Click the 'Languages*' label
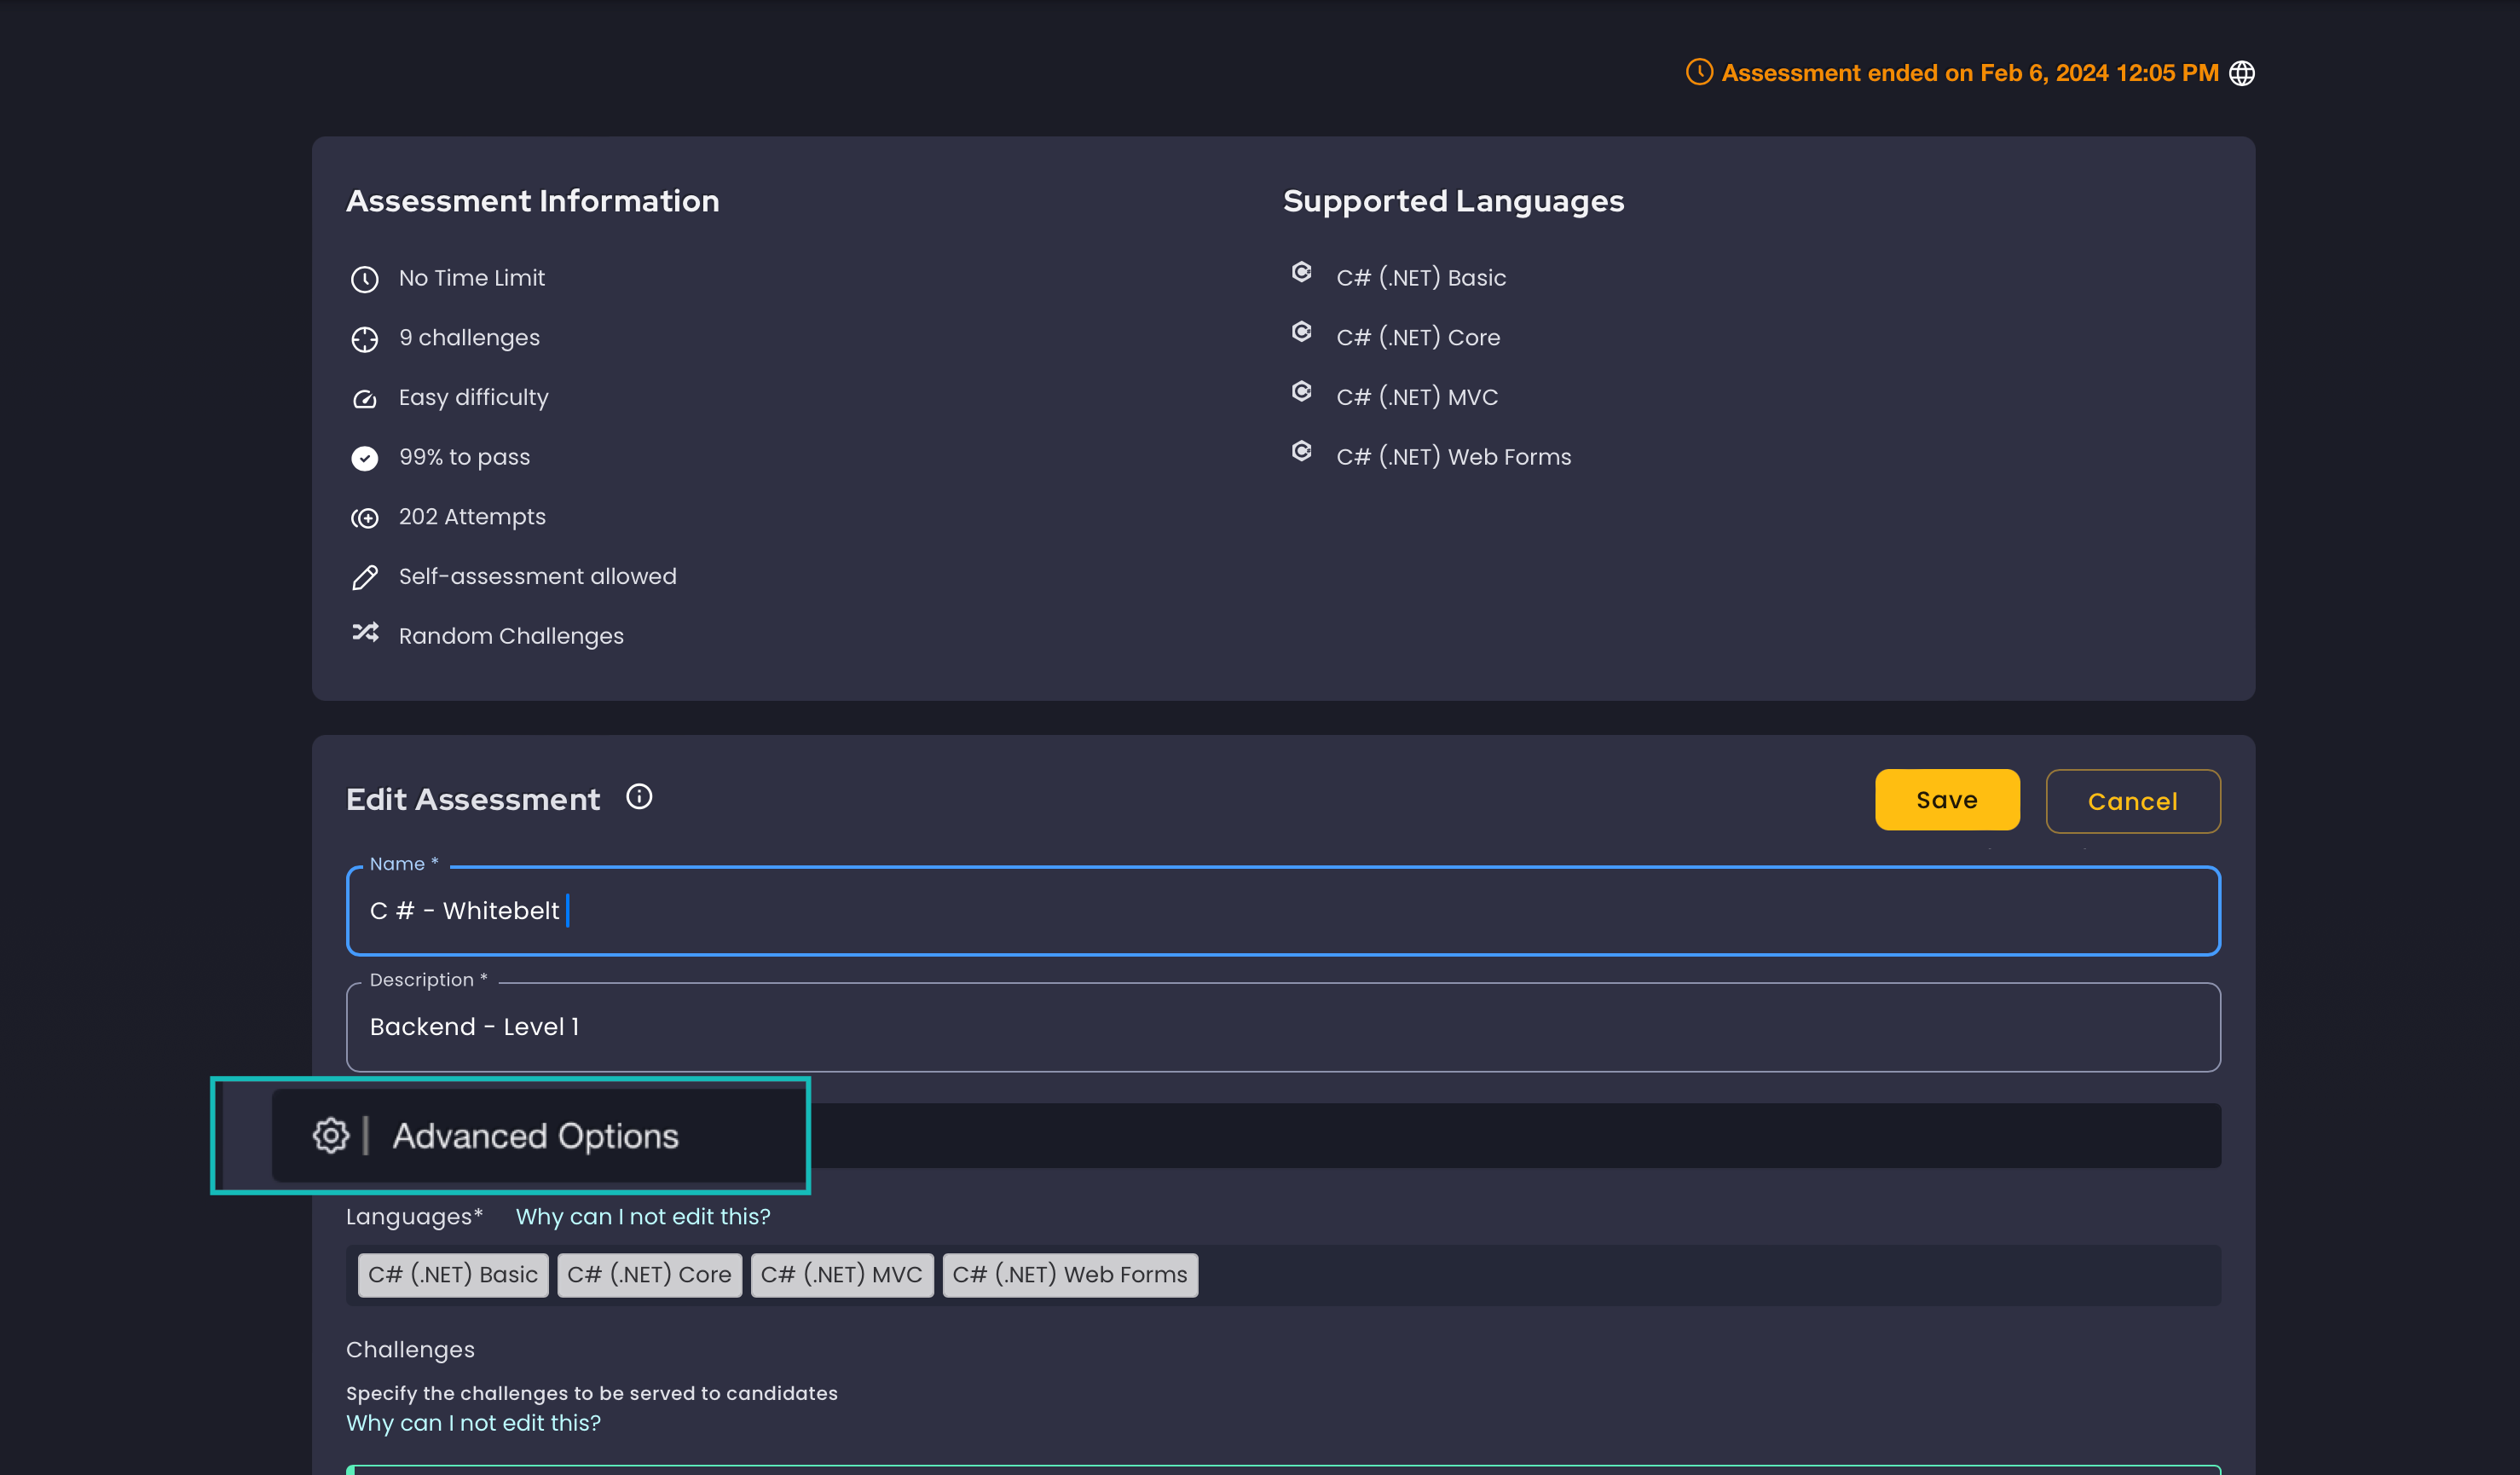2520x1475 pixels. [x=414, y=1217]
